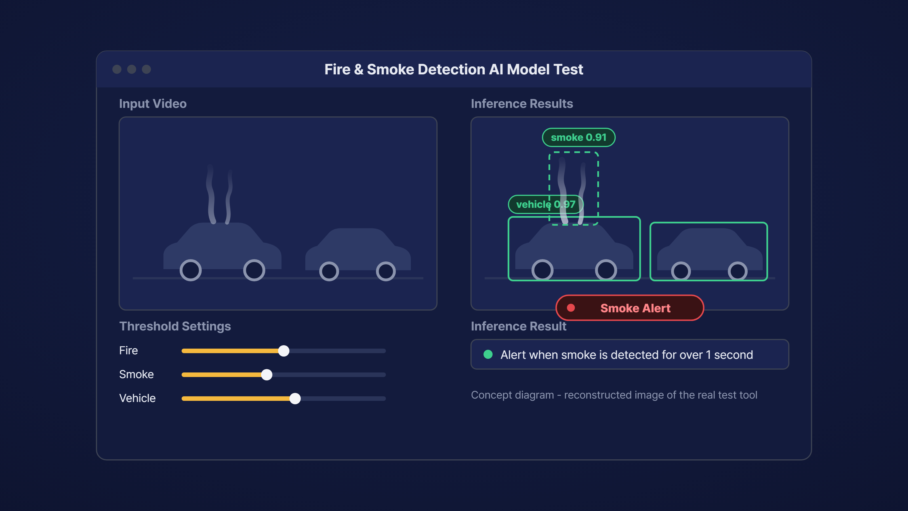This screenshot has height=511, width=908.
Task: Select the smoking car in Input Video
Action: (x=222, y=251)
